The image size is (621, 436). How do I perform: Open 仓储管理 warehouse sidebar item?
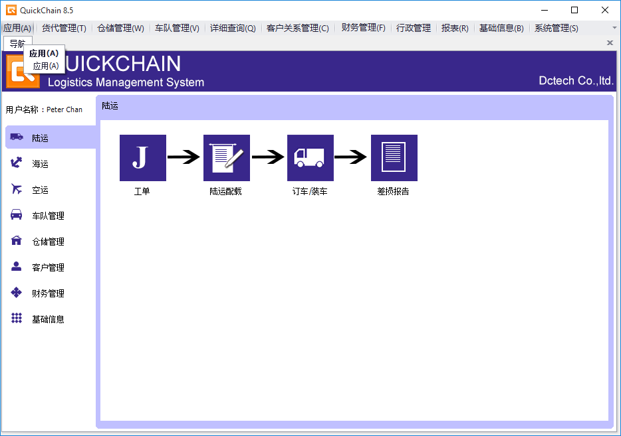click(48, 242)
